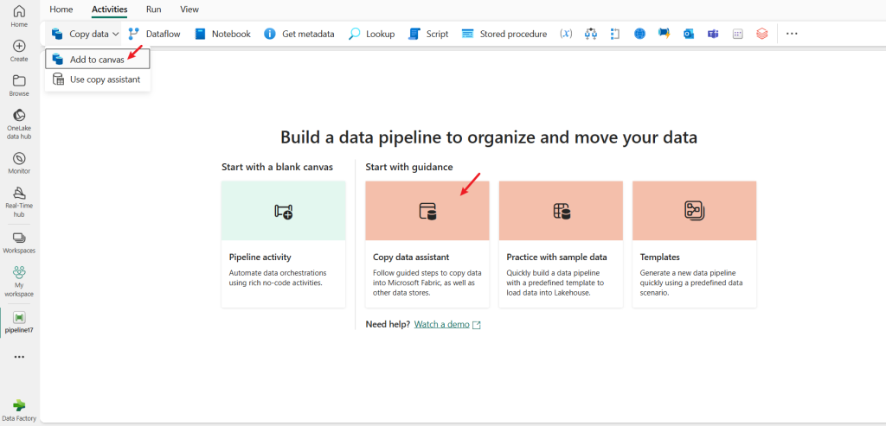The width and height of the screenshot is (886, 426).
Task: Add a Script activity
Action: tap(429, 34)
